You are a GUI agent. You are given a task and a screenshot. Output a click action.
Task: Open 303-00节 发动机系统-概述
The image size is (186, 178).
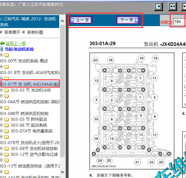[24, 61]
